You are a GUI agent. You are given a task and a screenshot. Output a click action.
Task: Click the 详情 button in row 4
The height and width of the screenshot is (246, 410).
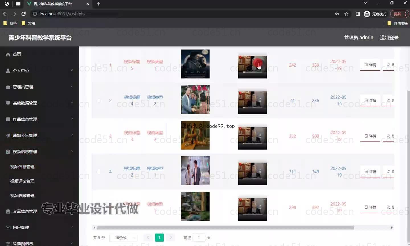click(370, 172)
